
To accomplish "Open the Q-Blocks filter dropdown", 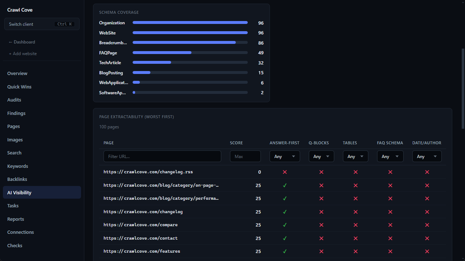I will coord(322,156).
